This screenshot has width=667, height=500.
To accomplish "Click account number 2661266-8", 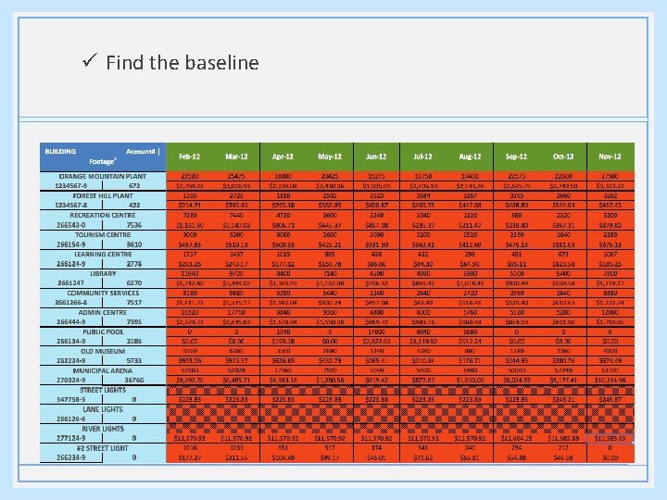I will tap(71, 303).
